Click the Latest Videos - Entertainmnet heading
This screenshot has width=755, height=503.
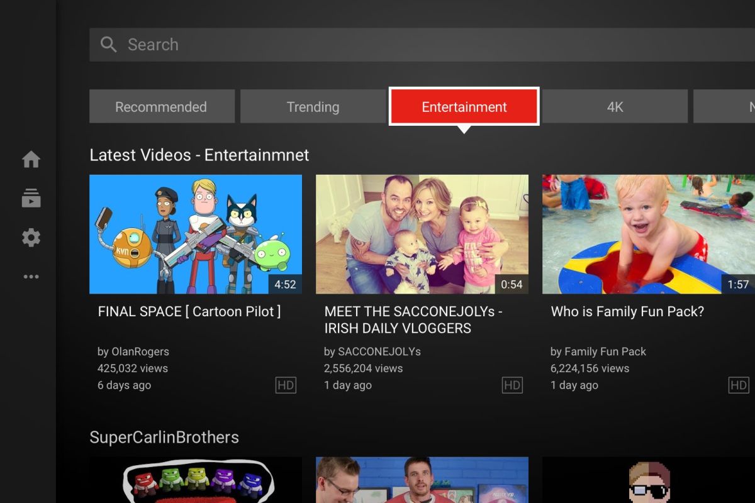click(x=199, y=155)
